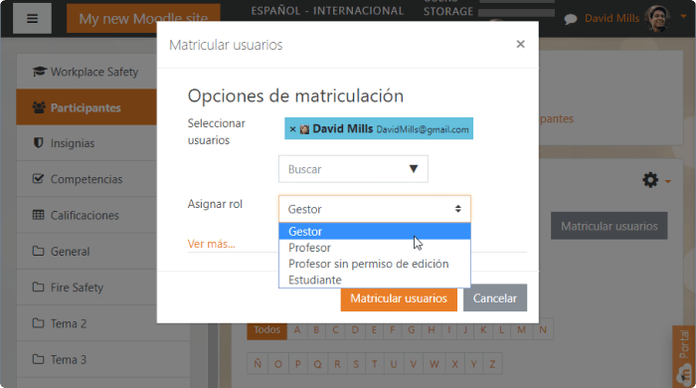Remove David Mills from selected users
The image size is (696, 388).
pyautogui.click(x=292, y=129)
